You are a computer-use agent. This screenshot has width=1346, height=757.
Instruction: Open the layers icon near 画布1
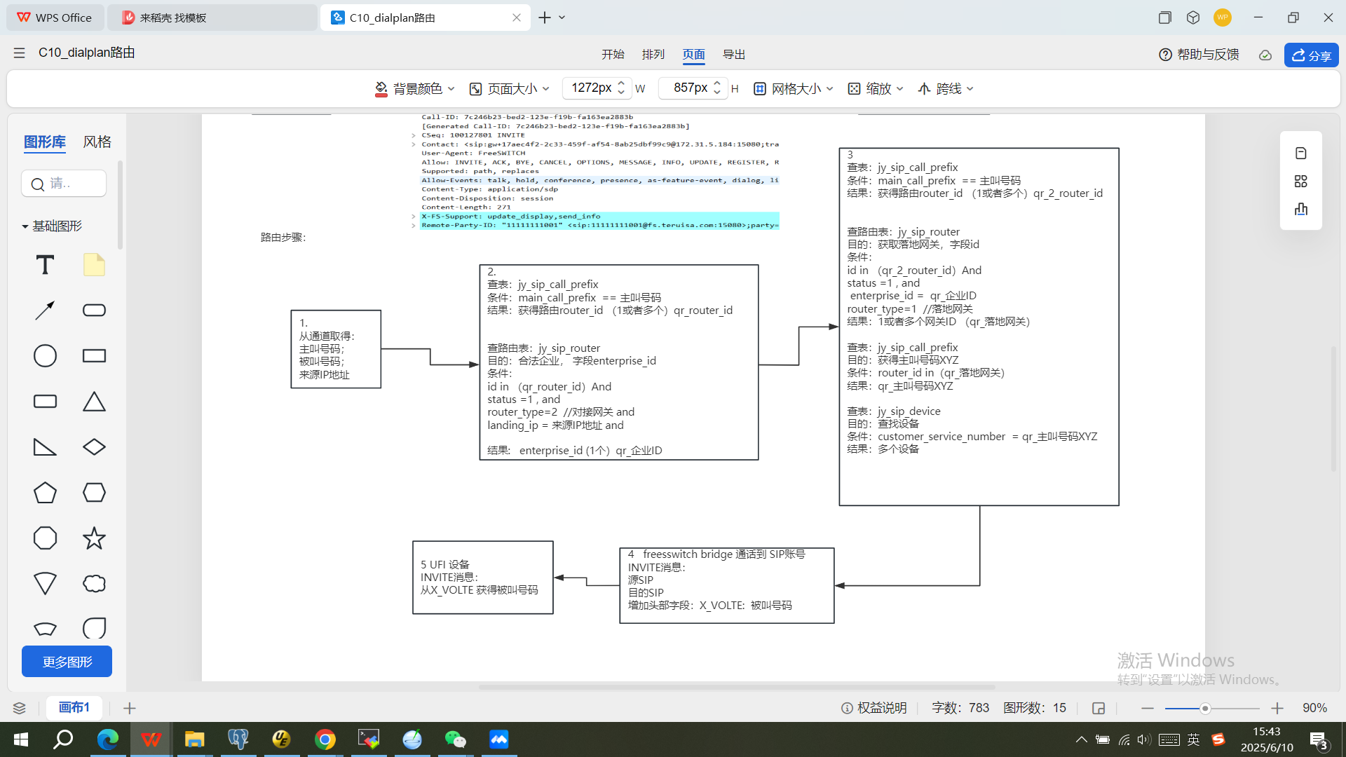(x=19, y=708)
